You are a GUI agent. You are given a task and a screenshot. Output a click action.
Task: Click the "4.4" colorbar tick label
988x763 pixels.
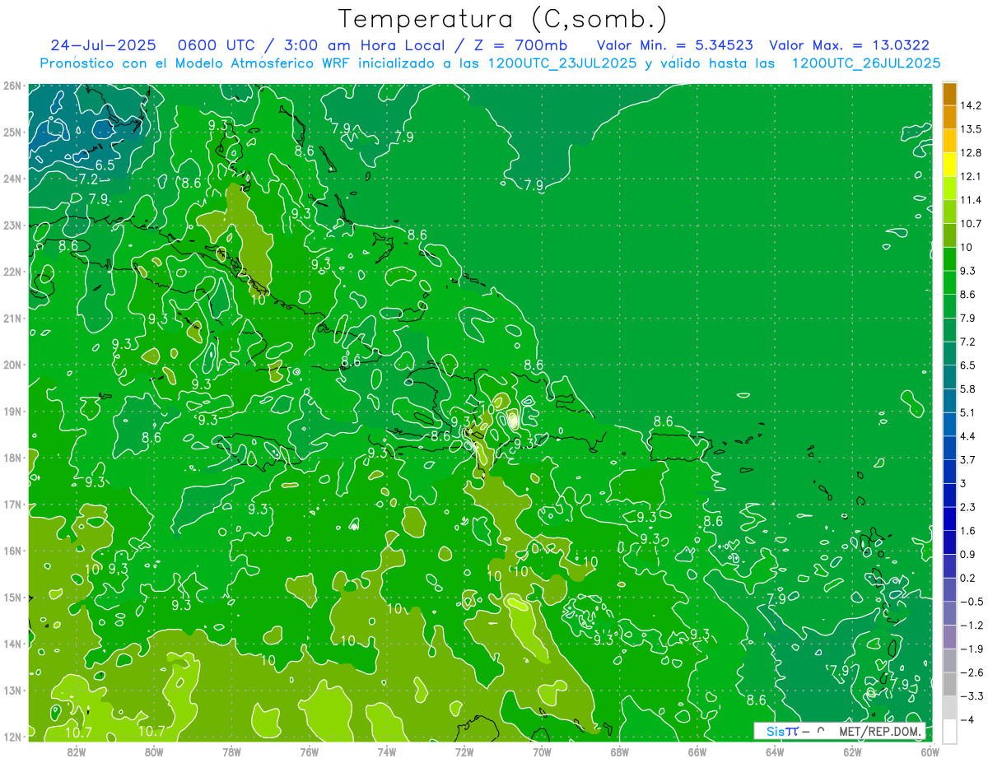(968, 435)
